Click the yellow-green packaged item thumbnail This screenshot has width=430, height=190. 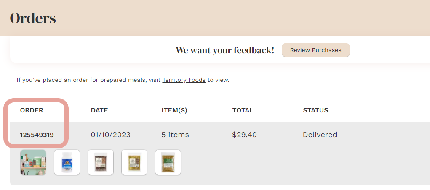coord(134,162)
